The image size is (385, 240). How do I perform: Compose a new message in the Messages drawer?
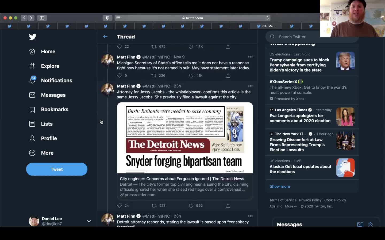(x=360, y=224)
